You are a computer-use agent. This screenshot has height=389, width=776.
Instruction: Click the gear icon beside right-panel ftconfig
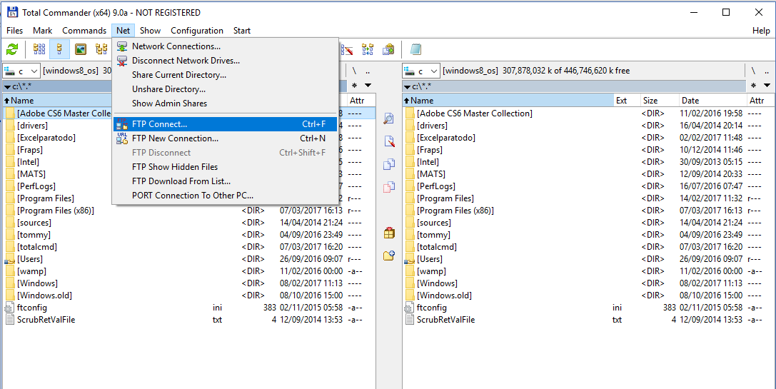(x=409, y=308)
